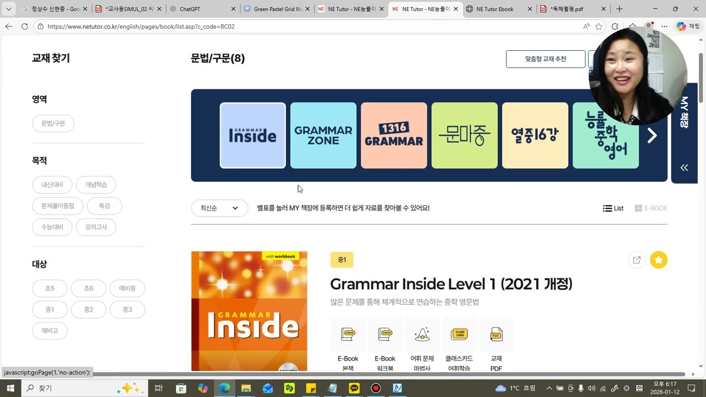Open the Grammar Inside Level 1 title link
The height and width of the screenshot is (397, 706).
(451, 284)
